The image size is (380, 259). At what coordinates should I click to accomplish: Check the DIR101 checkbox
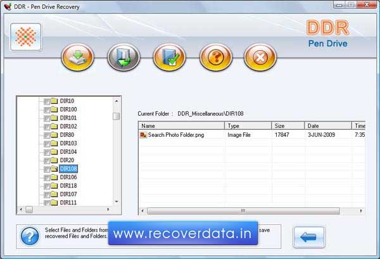point(47,118)
